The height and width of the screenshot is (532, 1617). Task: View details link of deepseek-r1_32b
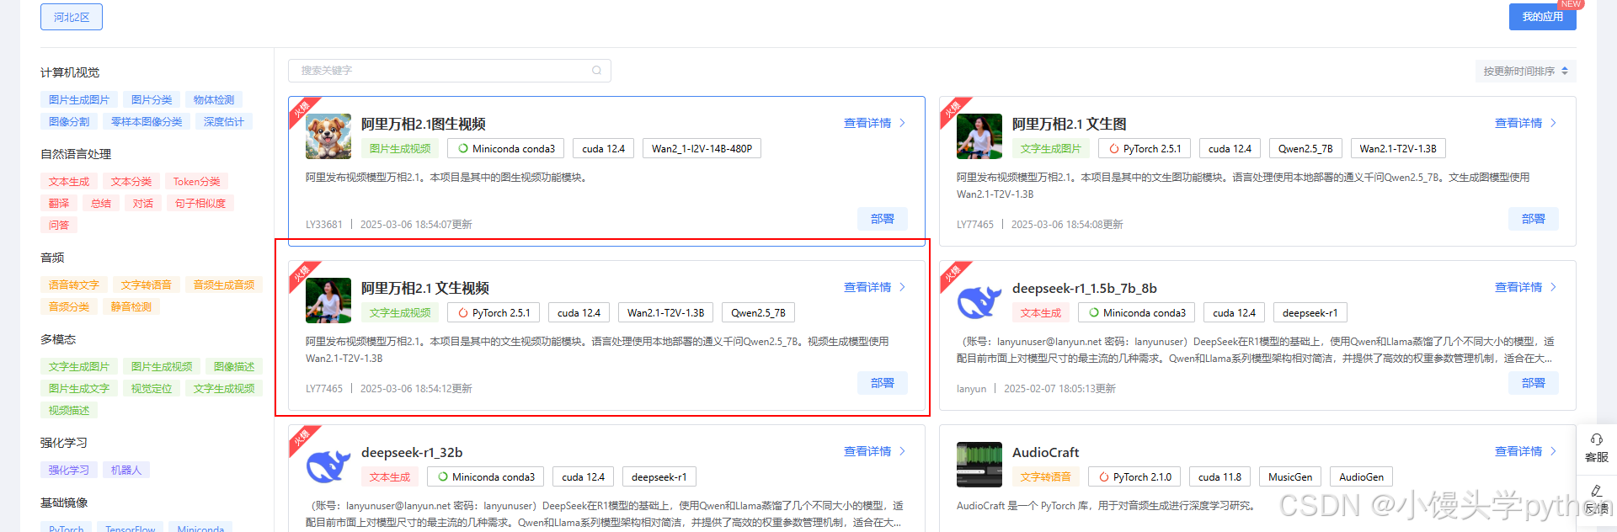(x=867, y=451)
